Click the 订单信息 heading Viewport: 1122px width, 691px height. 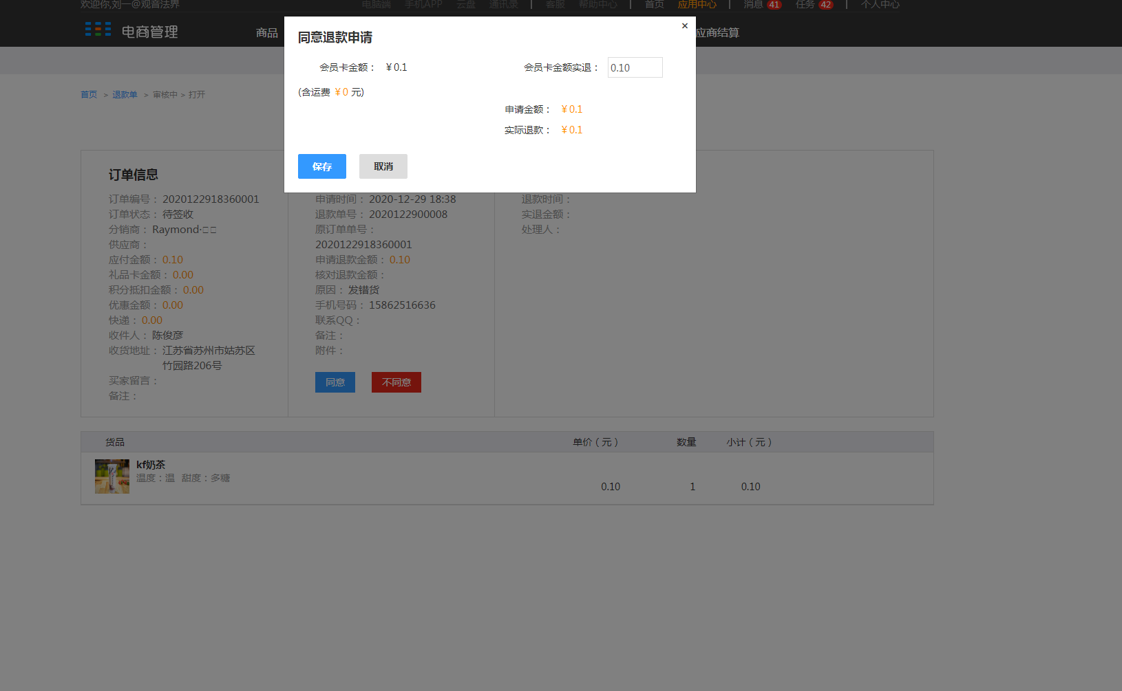pos(134,175)
